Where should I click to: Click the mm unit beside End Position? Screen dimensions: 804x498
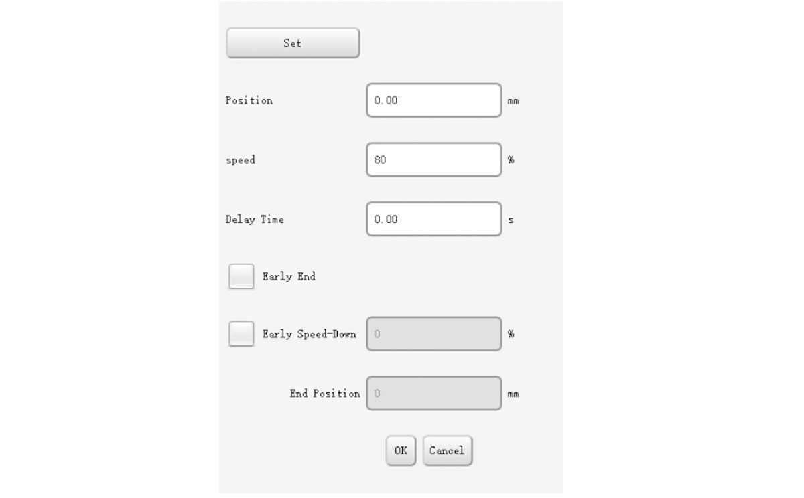[513, 394]
